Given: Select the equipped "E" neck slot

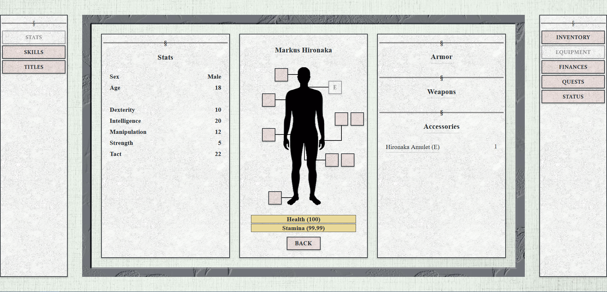Looking at the screenshot, I should click(x=335, y=87).
